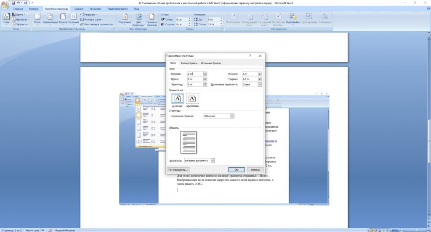
Task: Click the zoom slider in status bar
Action: pyautogui.click(x=415, y=230)
